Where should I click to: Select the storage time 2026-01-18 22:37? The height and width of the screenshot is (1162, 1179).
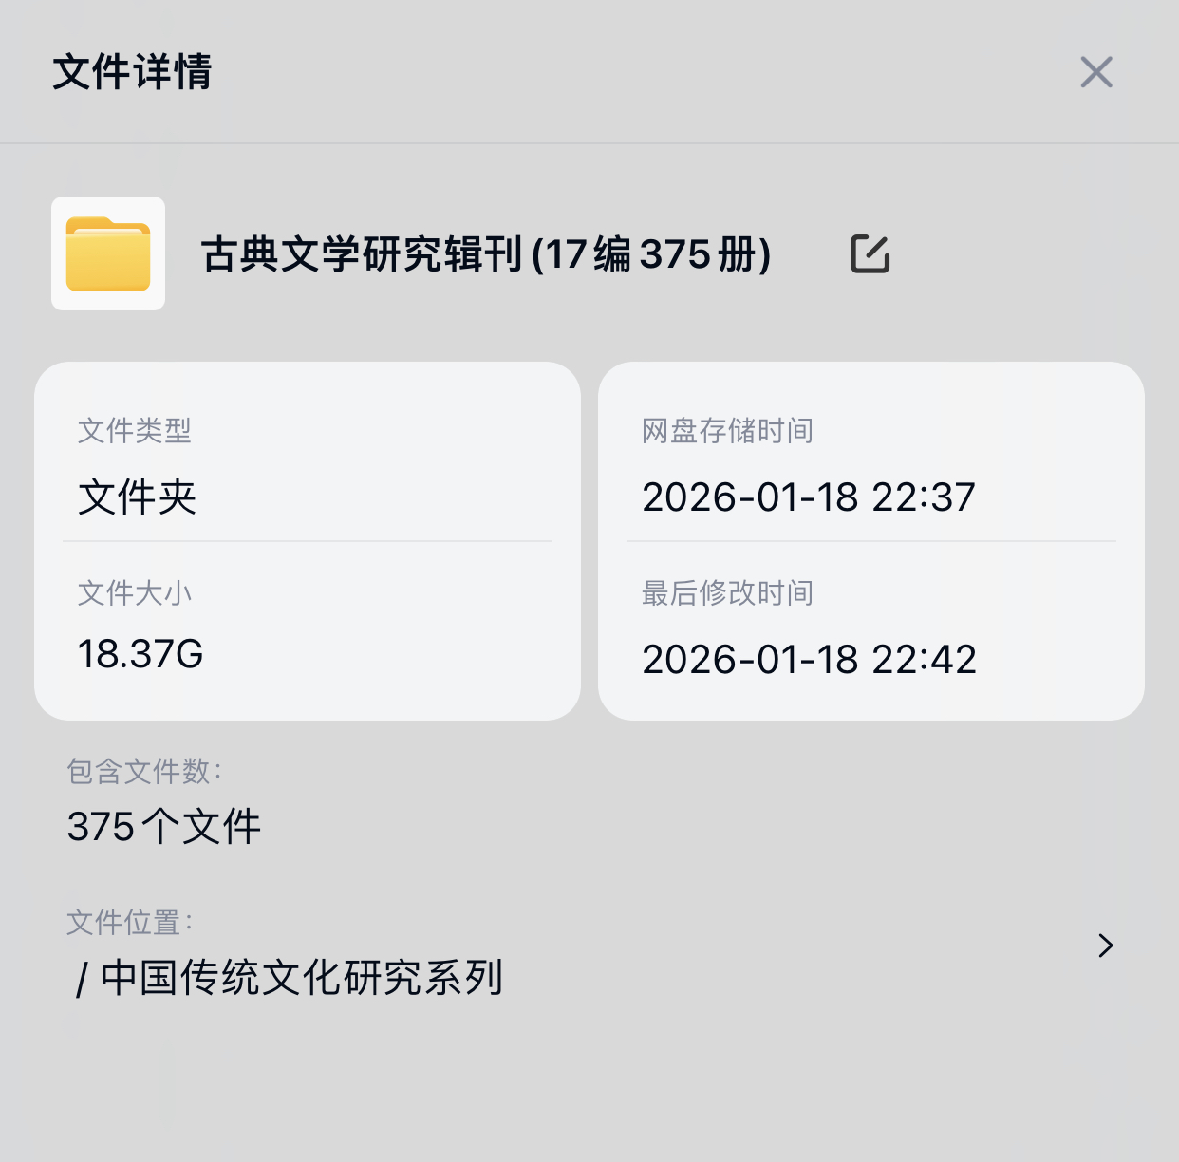[x=809, y=497]
